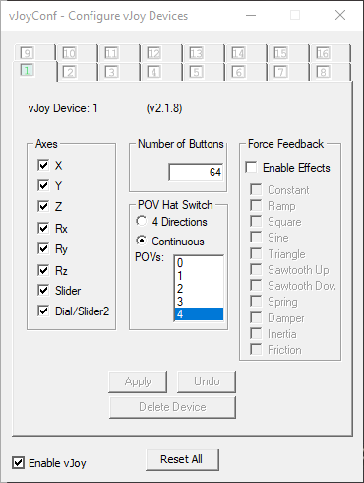Image resolution: width=364 pixels, height=483 pixels.
Task: Switch to device tab 3
Action: pos(119,72)
